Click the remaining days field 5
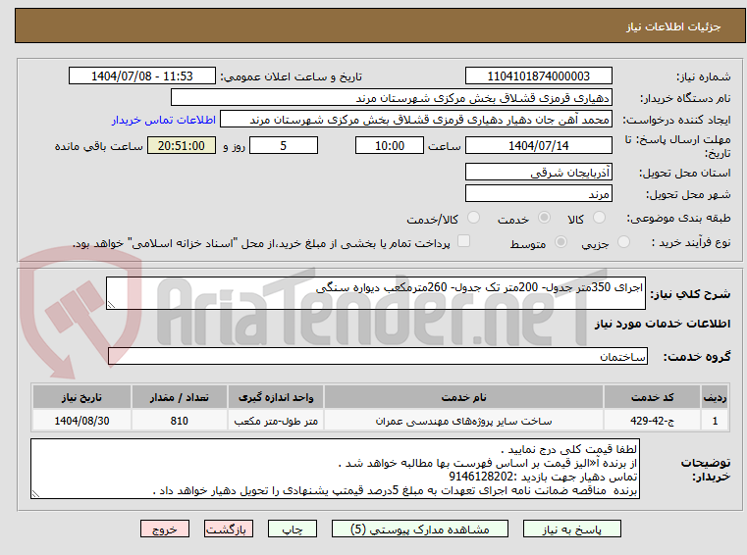The image size is (747, 555). coord(284,146)
